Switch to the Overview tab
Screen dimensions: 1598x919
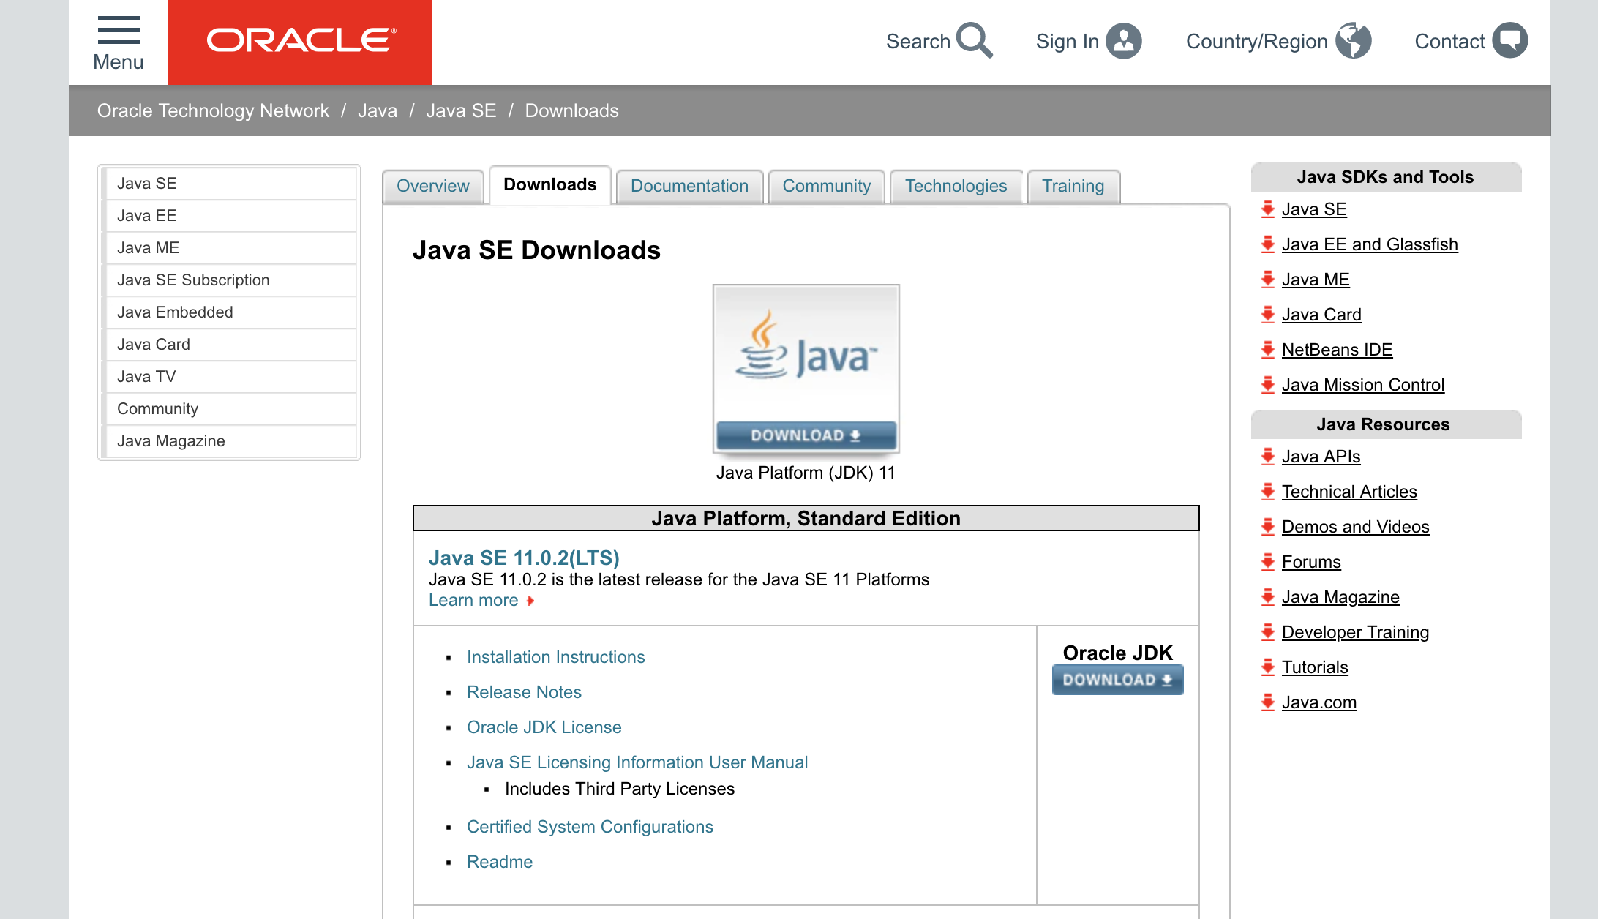tap(433, 187)
